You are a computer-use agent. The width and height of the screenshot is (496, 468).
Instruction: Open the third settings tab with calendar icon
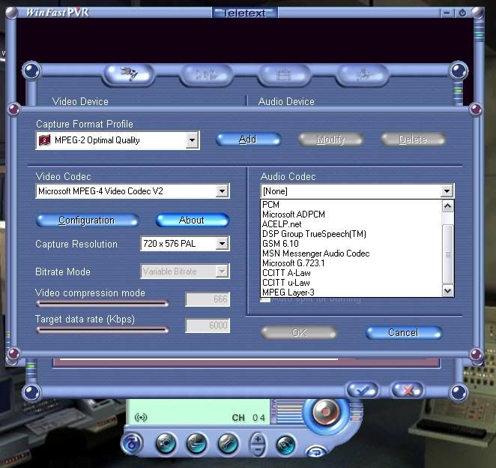(284, 75)
